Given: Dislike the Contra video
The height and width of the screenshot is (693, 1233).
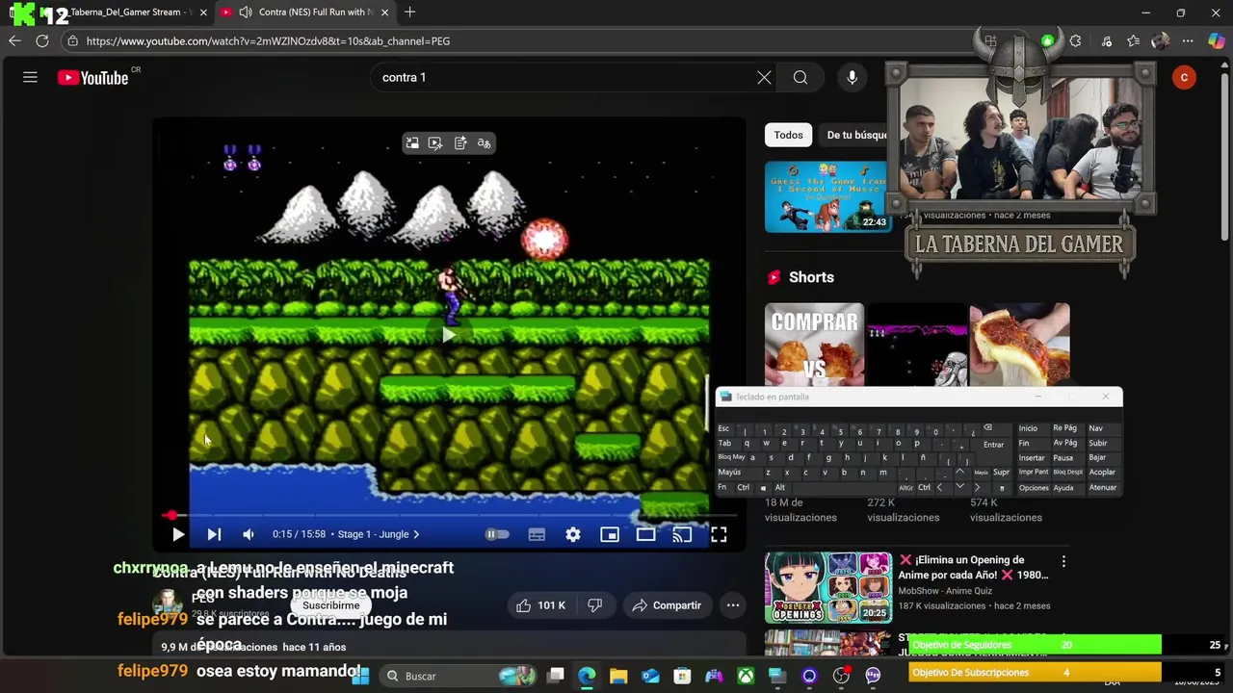Looking at the screenshot, I should (595, 605).
